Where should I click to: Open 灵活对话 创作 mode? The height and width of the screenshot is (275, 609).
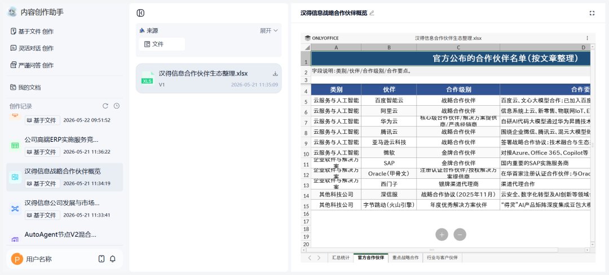point(32,48)
